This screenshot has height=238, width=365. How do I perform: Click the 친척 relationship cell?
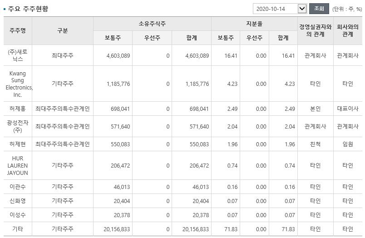(x=315, y=144)
